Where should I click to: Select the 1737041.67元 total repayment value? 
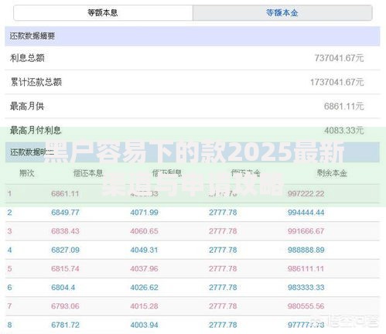[336, 82]
